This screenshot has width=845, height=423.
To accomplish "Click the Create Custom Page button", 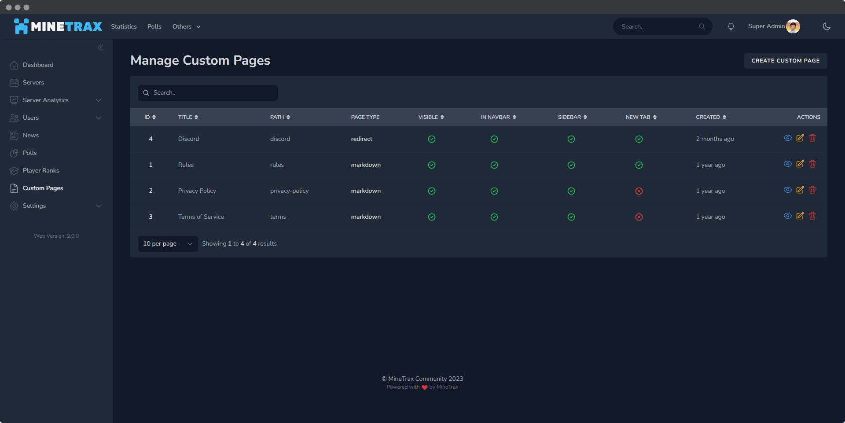I will (x=785, y=61).
